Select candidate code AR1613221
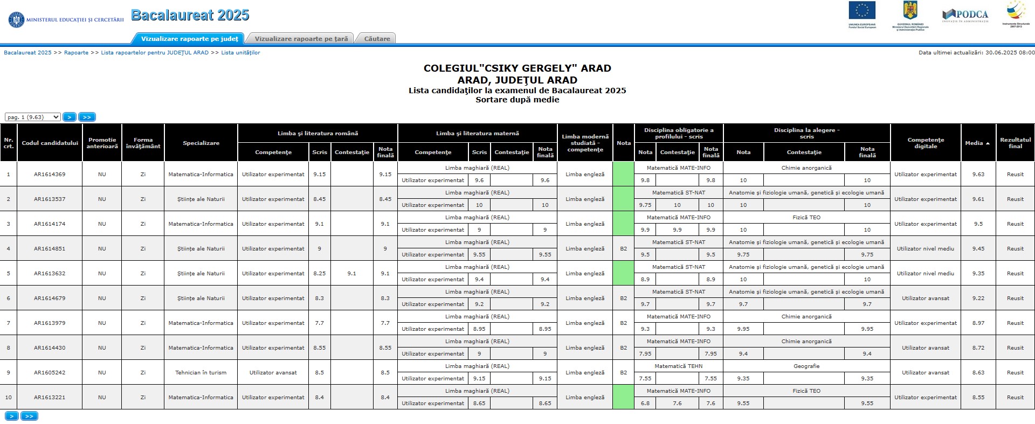The image size is (1035, 424). 50,398
